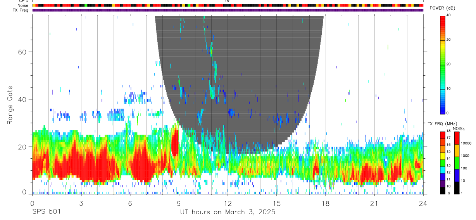Click the 21 tick on the UT hours axis
This screenshot has height=220, width=476.
click(x=374, y=203)
